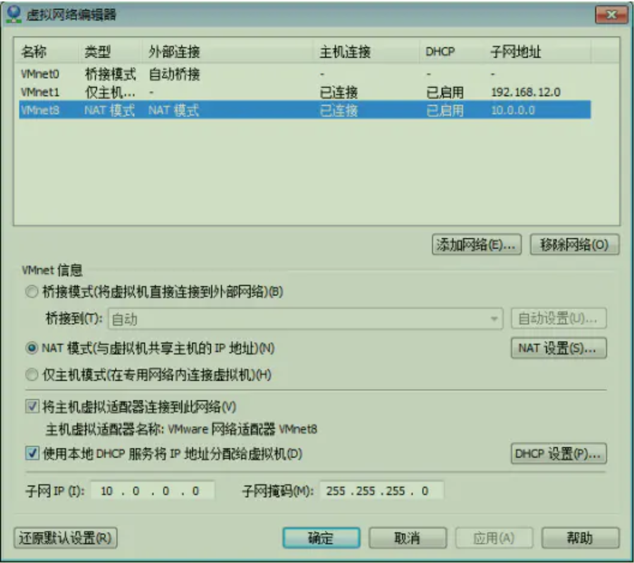Click the DHCP column header
This screenshot has height=563, width=634.
pyautogui.click(x=451, y=51)
